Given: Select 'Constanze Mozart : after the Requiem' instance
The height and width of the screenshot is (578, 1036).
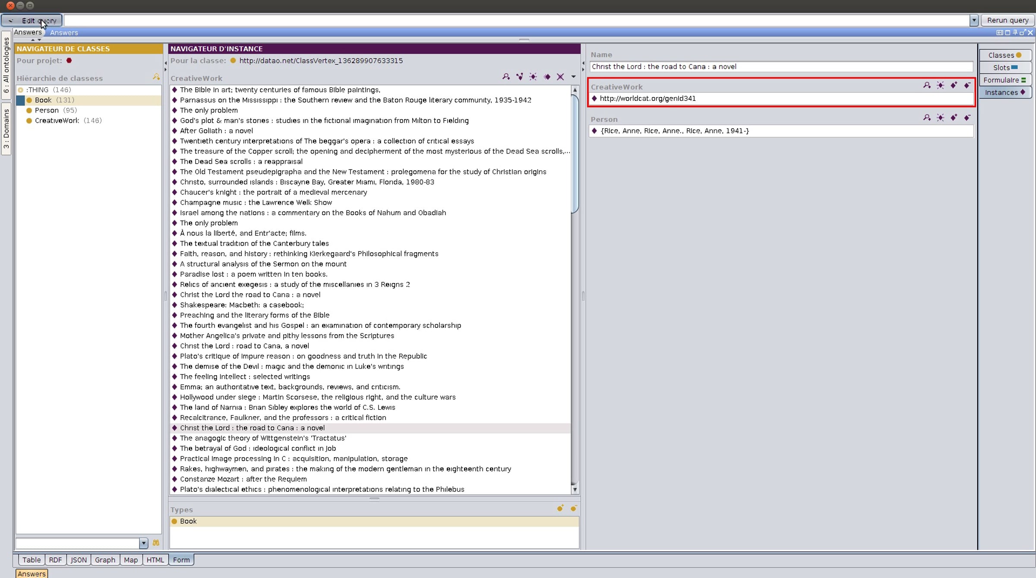Looking at the screenshot, I should coord(243,479).
